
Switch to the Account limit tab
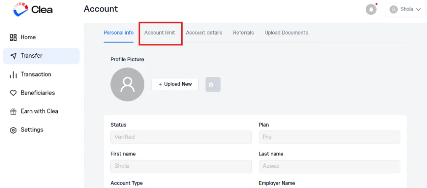(160, 33)
